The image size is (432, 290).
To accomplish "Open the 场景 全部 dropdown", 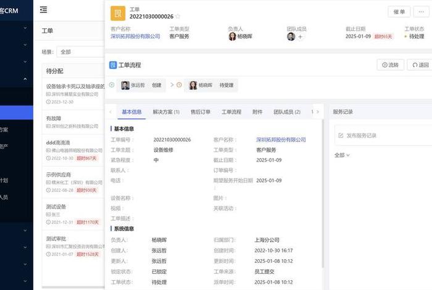I will (x=80, y=52).
